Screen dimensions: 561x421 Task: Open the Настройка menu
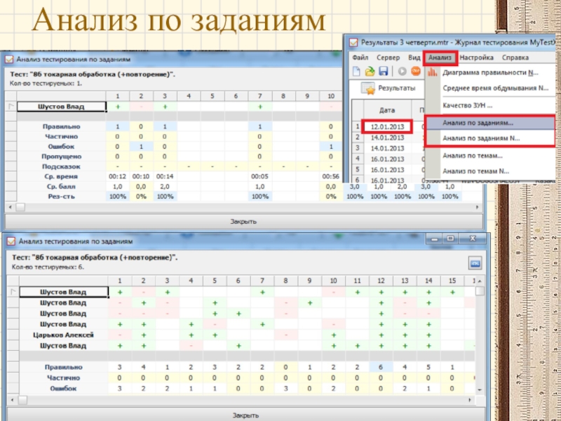coord(478,58)
